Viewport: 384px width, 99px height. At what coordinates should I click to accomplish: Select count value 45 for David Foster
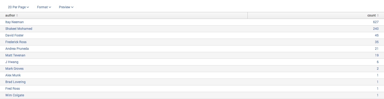[377, 35]
